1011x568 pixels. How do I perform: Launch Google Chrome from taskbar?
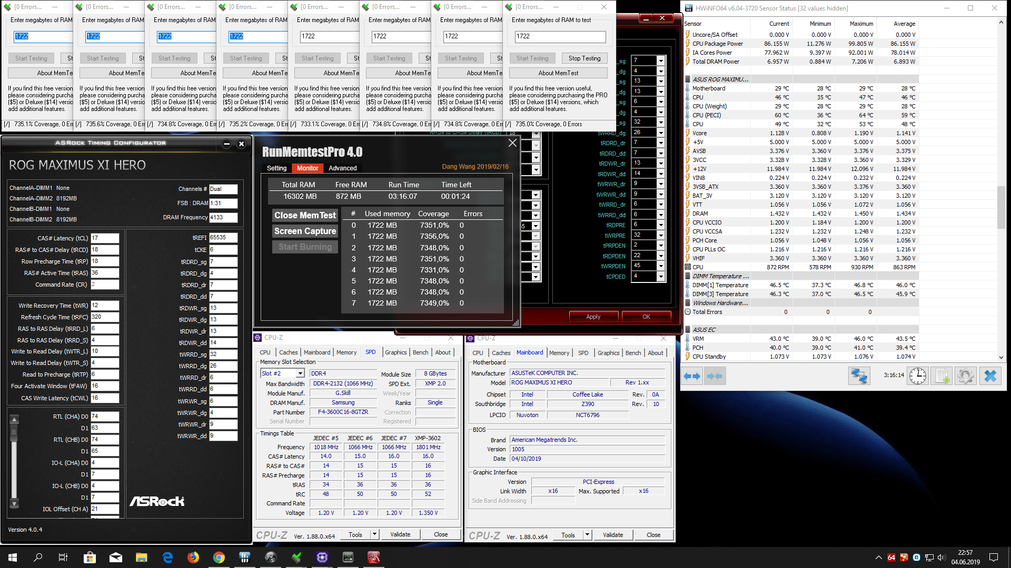click(x=219, y=557)
